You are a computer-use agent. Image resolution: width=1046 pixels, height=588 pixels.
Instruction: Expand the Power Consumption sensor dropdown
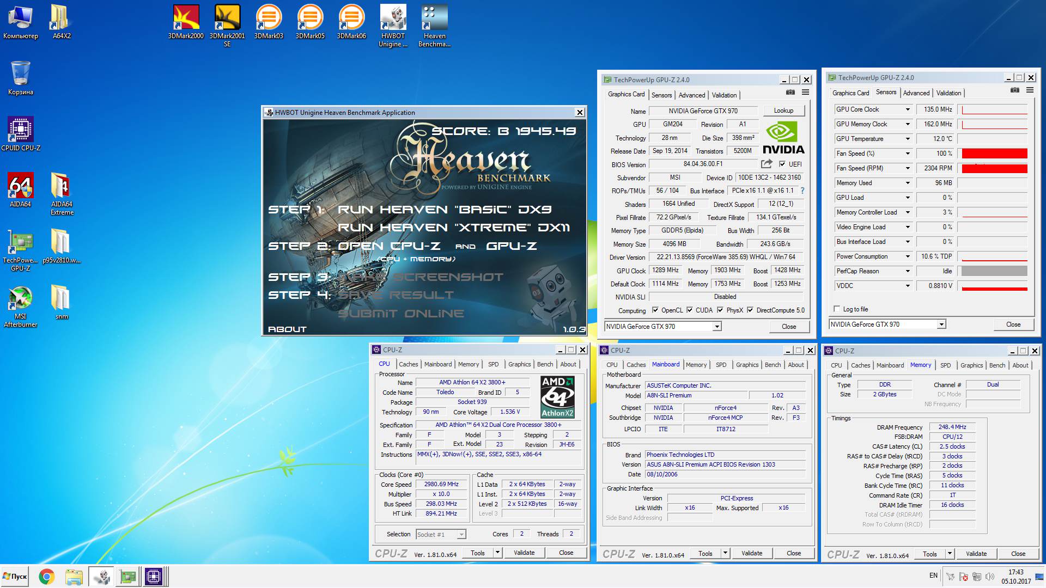pos(908,256)
